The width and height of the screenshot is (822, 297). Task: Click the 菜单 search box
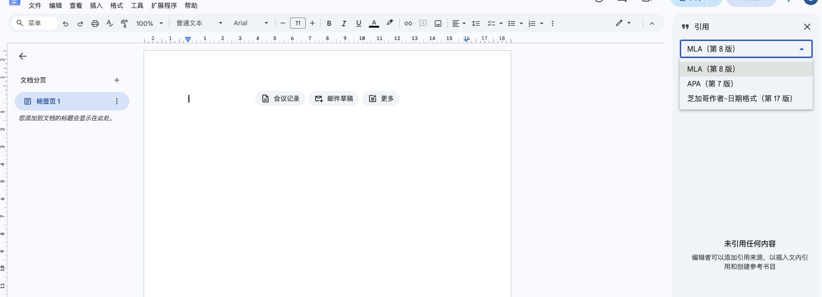35,23
